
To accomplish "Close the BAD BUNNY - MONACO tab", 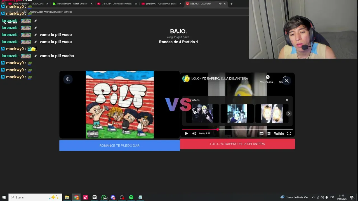I will coord(47,4).
